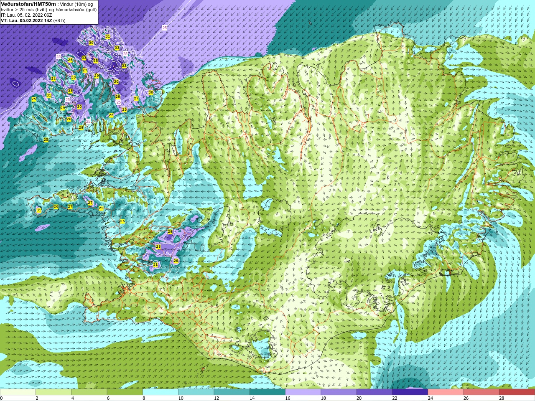The width and height of the screenshot is (535, 401).
Task: Click the 26–28 m/s legend color swatch
Action: click(x=481, y=392)
